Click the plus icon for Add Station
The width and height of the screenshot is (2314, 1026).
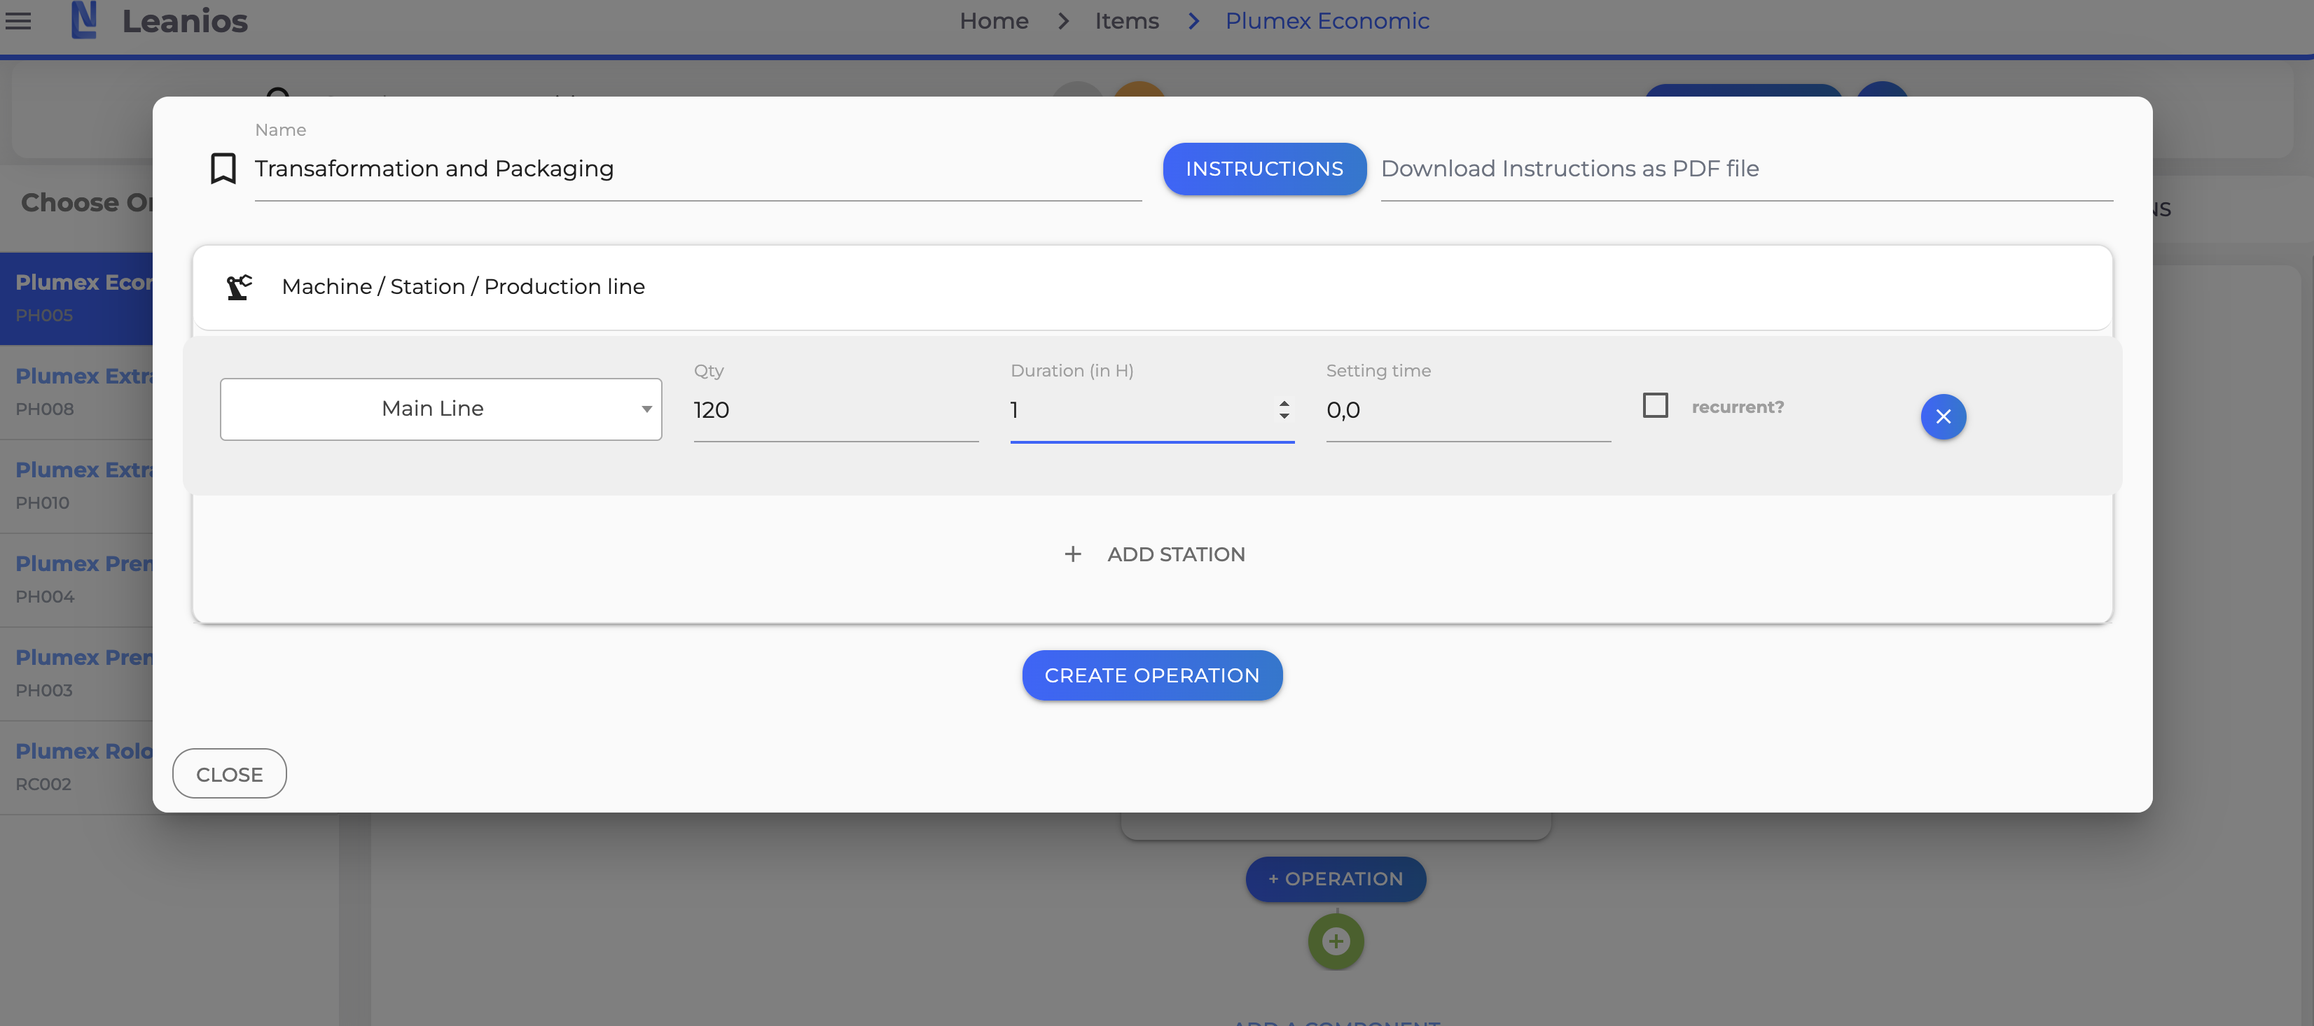1072,554
